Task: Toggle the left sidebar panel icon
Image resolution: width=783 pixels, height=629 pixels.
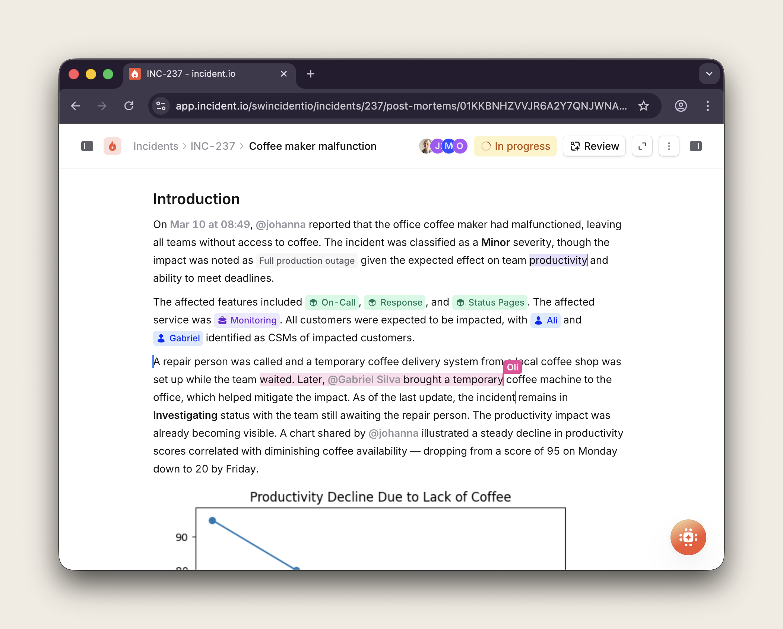Action: 87,146
